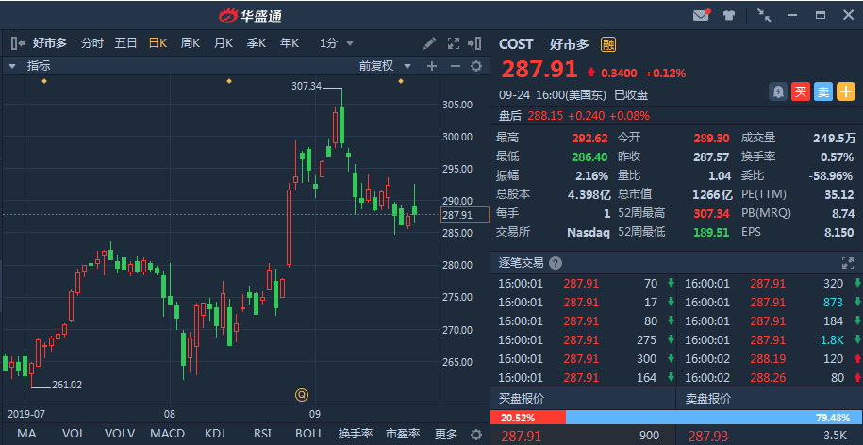Open the 1分 interval dropdown
The width and height of the screenshot is (863, 445).
point(337,43)
